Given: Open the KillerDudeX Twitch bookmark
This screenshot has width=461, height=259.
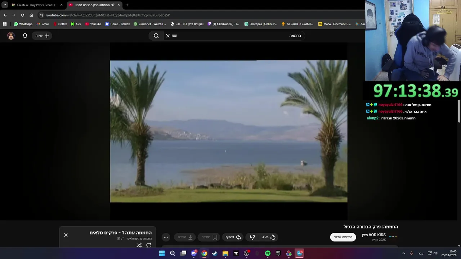Looking at the screenshot, I should [x=224, y=24].
